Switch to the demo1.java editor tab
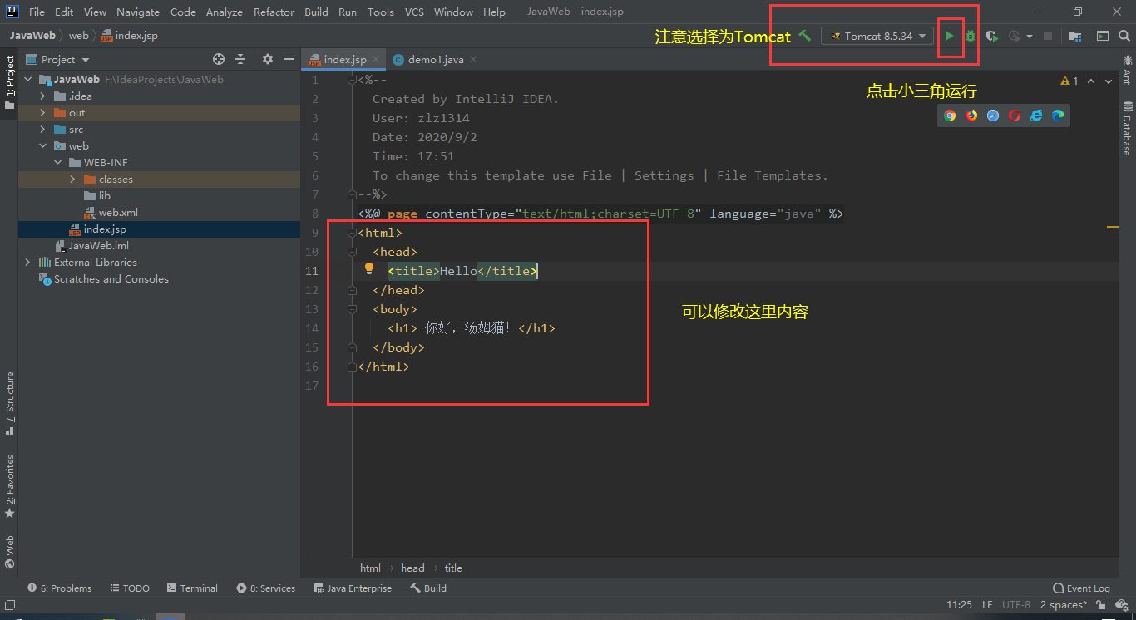This screenshot has width=1136, height=620. pyautogui.click(x=427, y=59)
